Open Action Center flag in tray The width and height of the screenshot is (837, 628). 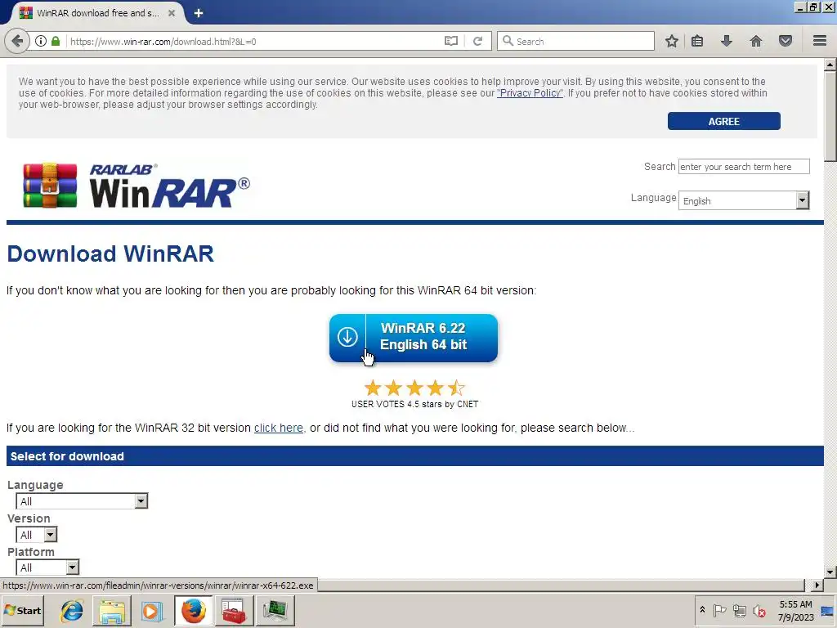719,610
